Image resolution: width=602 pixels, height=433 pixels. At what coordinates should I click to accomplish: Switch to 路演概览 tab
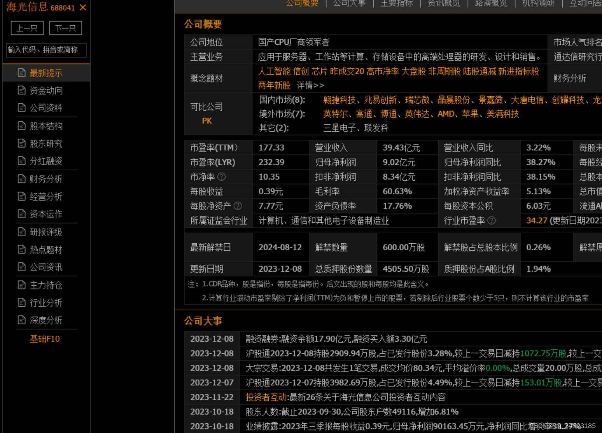[x=491, y=3]
